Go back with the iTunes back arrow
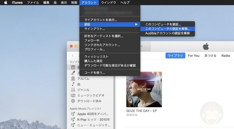 tap(73, 55)
